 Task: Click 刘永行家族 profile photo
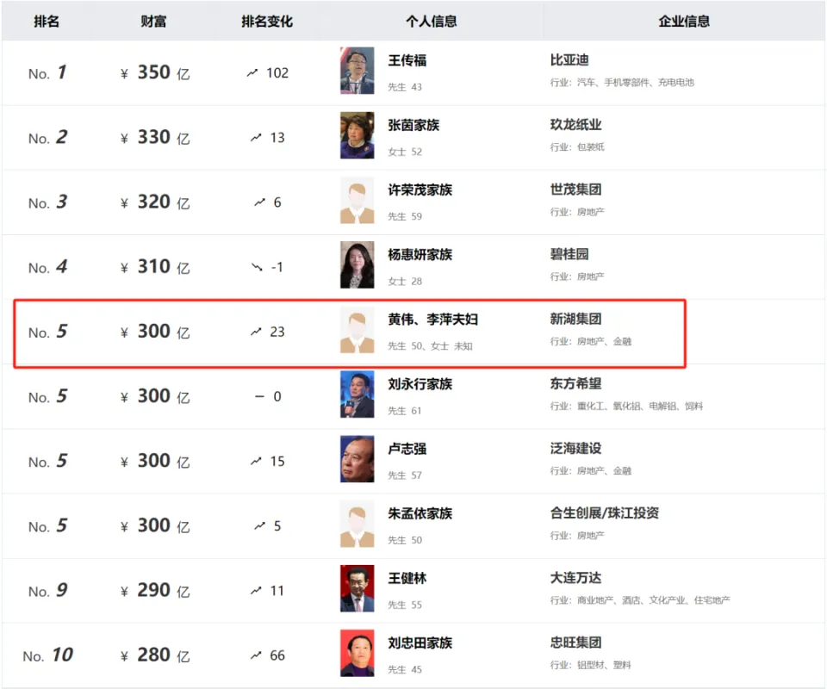[x=358, y=395]
